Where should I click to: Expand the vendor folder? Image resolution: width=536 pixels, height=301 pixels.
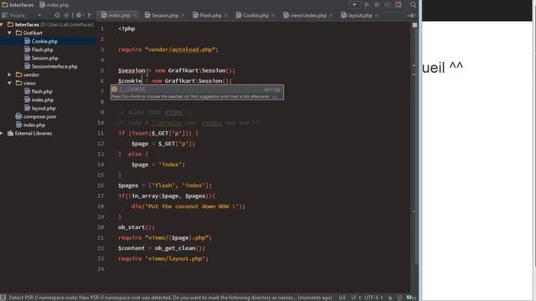point(10,74)
